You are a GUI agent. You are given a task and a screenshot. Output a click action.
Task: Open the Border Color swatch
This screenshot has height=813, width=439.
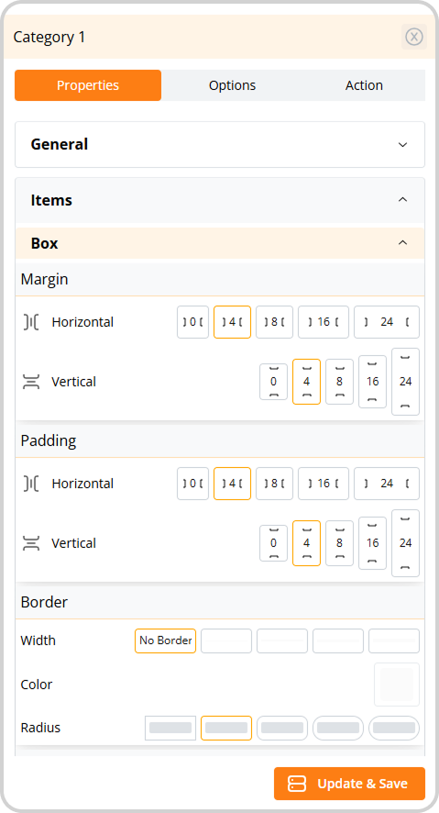click(397, 685)
